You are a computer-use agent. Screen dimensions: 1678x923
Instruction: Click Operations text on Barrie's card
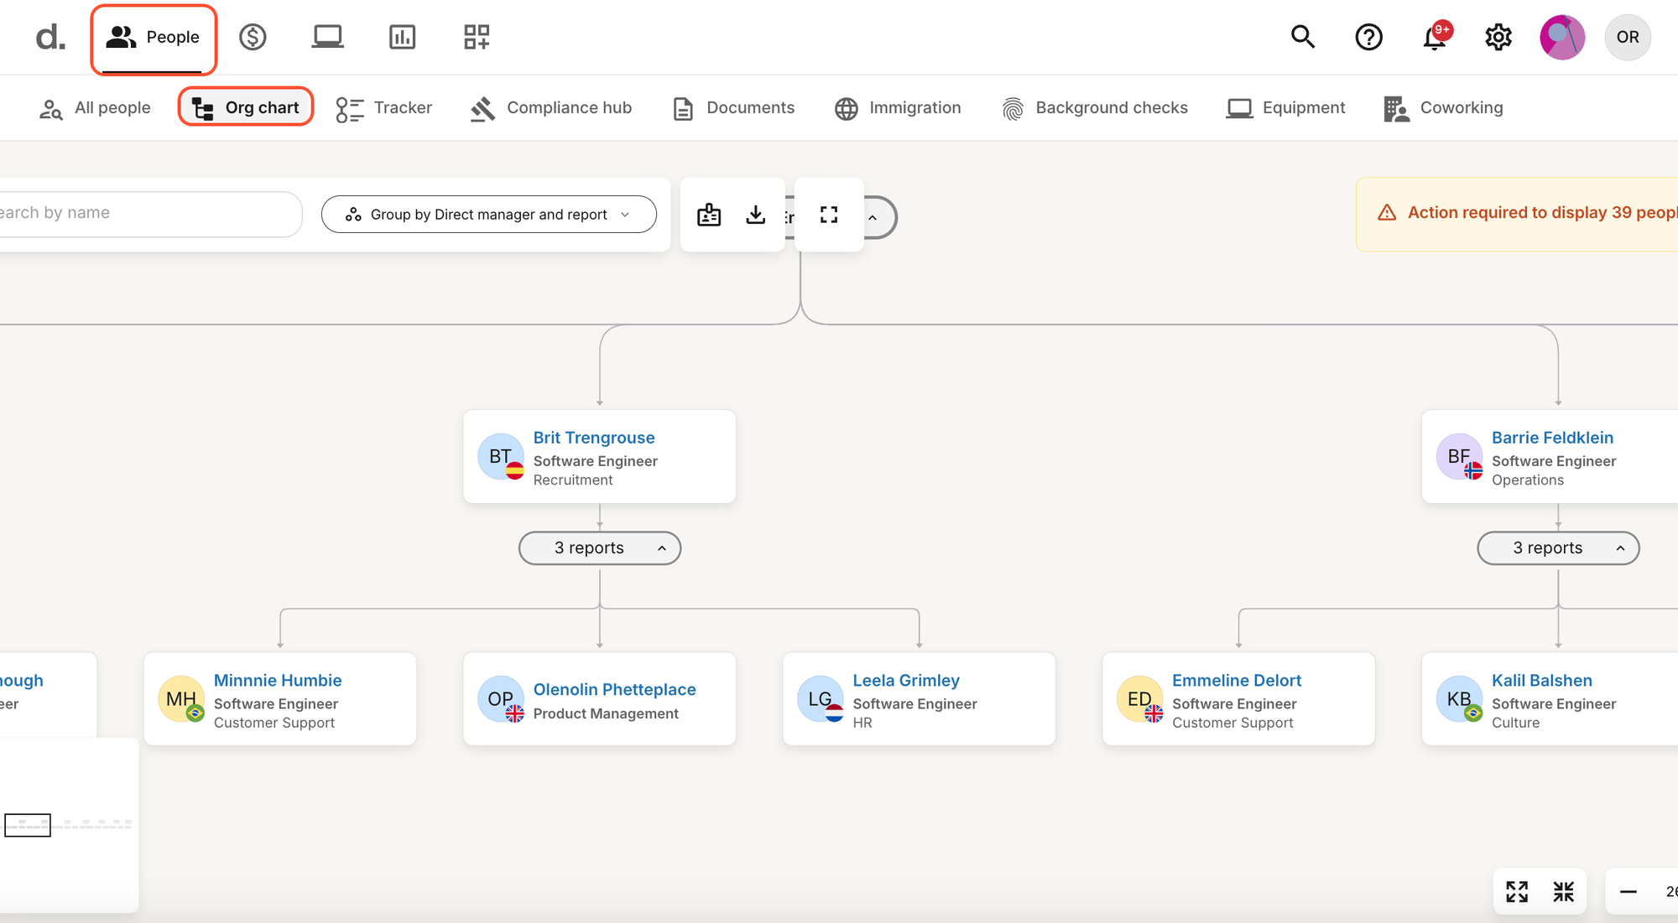(x=1528, y=480)
